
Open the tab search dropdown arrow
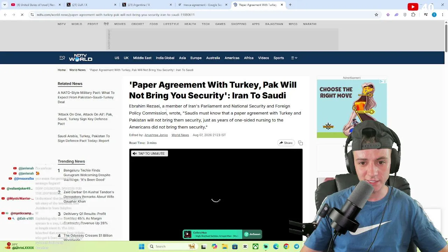(5, 5)
